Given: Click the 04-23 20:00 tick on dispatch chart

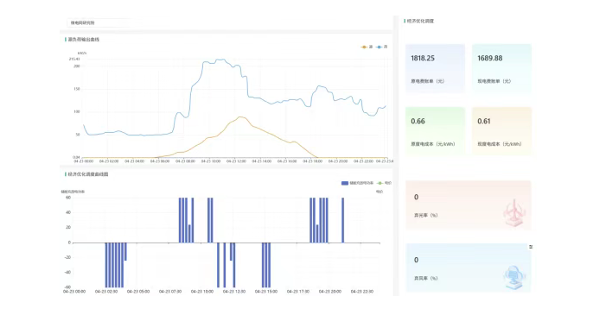Looking at the screenshot, I should [x=329, y=292].
